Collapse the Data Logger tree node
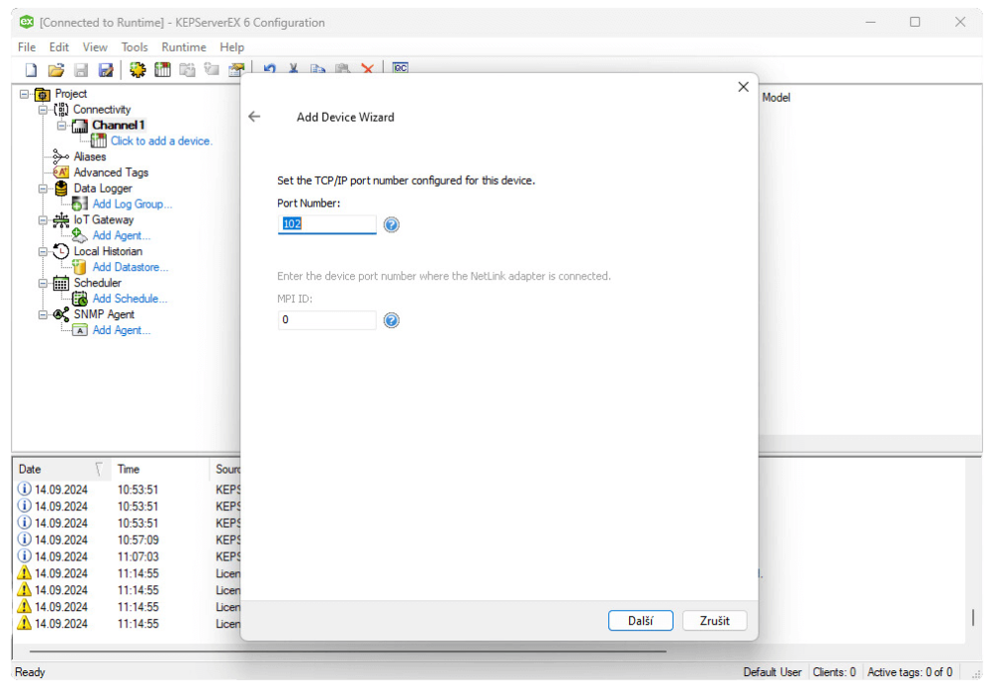 43,189
